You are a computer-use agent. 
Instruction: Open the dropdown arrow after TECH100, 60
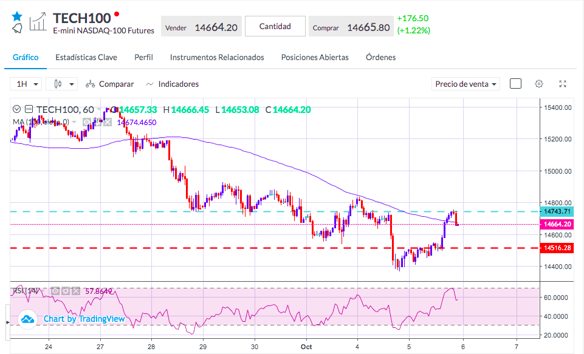[99, 109]
